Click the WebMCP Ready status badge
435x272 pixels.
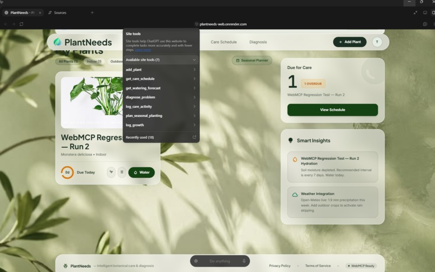[361, 266]
